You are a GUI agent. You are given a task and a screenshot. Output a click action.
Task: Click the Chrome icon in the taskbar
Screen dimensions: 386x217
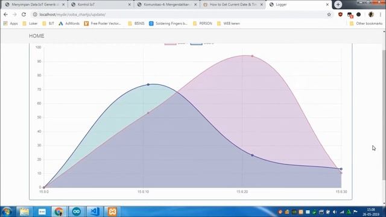click(x=59, y=212)
